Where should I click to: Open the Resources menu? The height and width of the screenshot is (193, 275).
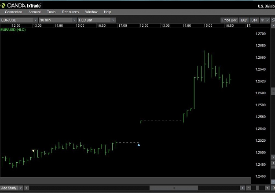(x=70, y=12)
